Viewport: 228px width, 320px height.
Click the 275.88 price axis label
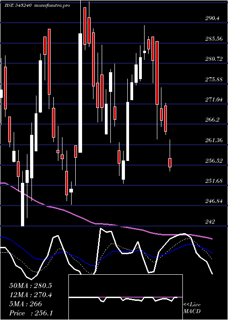[214, 80]
